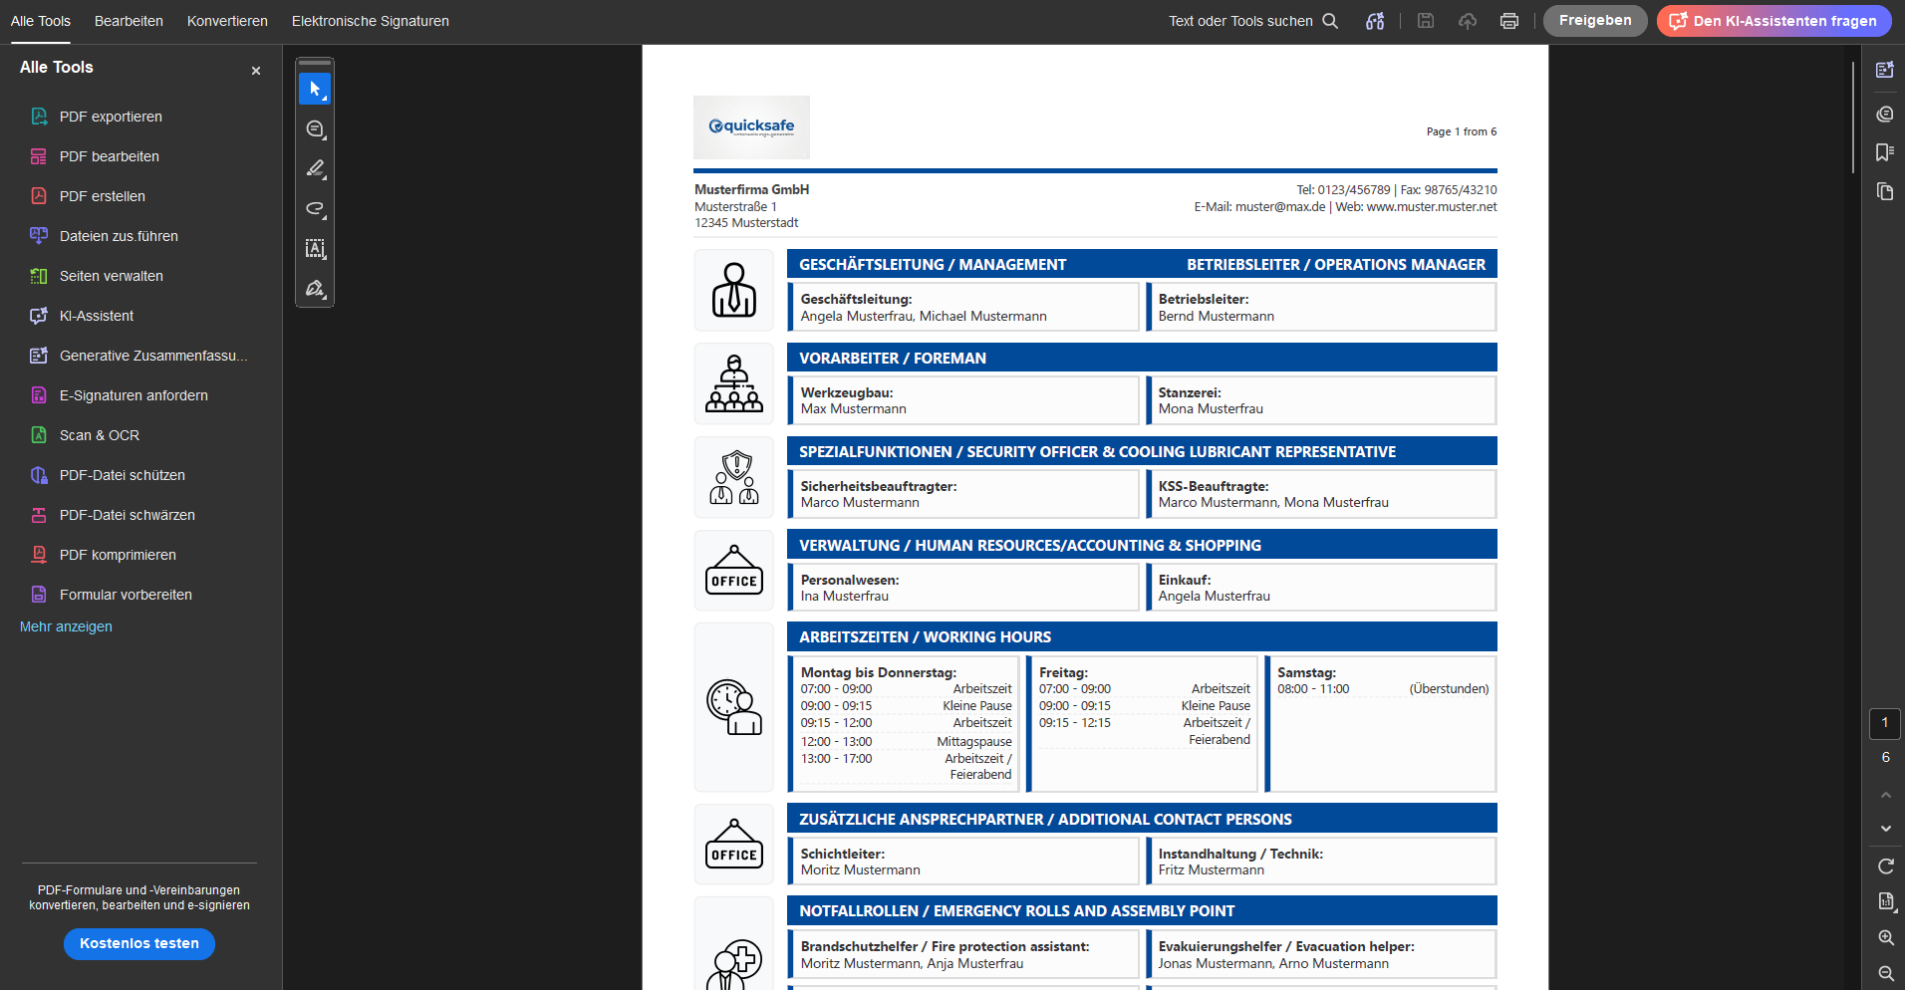Click 'ARBEITSZEITEN / WORKING HOURS' heading

point(925,637)
